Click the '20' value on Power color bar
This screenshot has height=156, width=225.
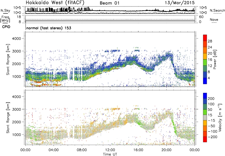[x=210, y=54]
